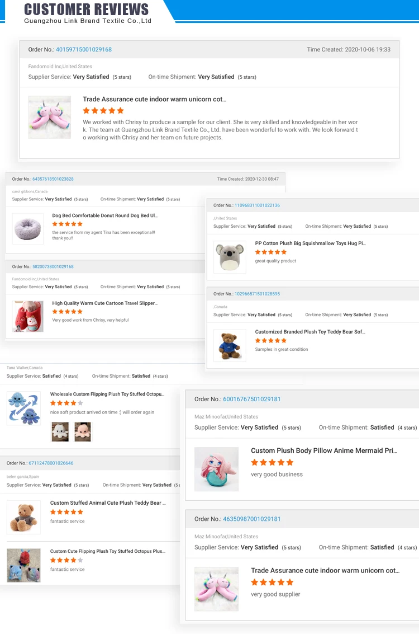The image size is (419, 634).
Task: Click the four-star rating on octopus review
Action: click(x=66, y=403)
